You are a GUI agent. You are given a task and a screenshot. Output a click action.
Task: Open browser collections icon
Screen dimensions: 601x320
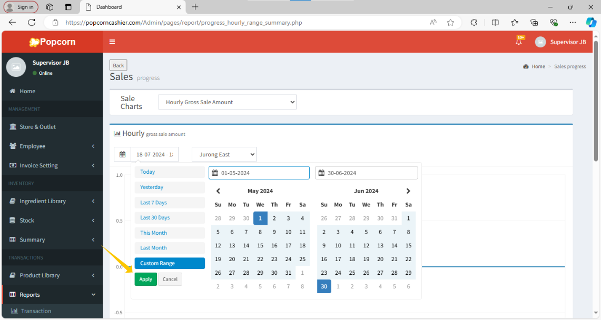click(534, 23)
